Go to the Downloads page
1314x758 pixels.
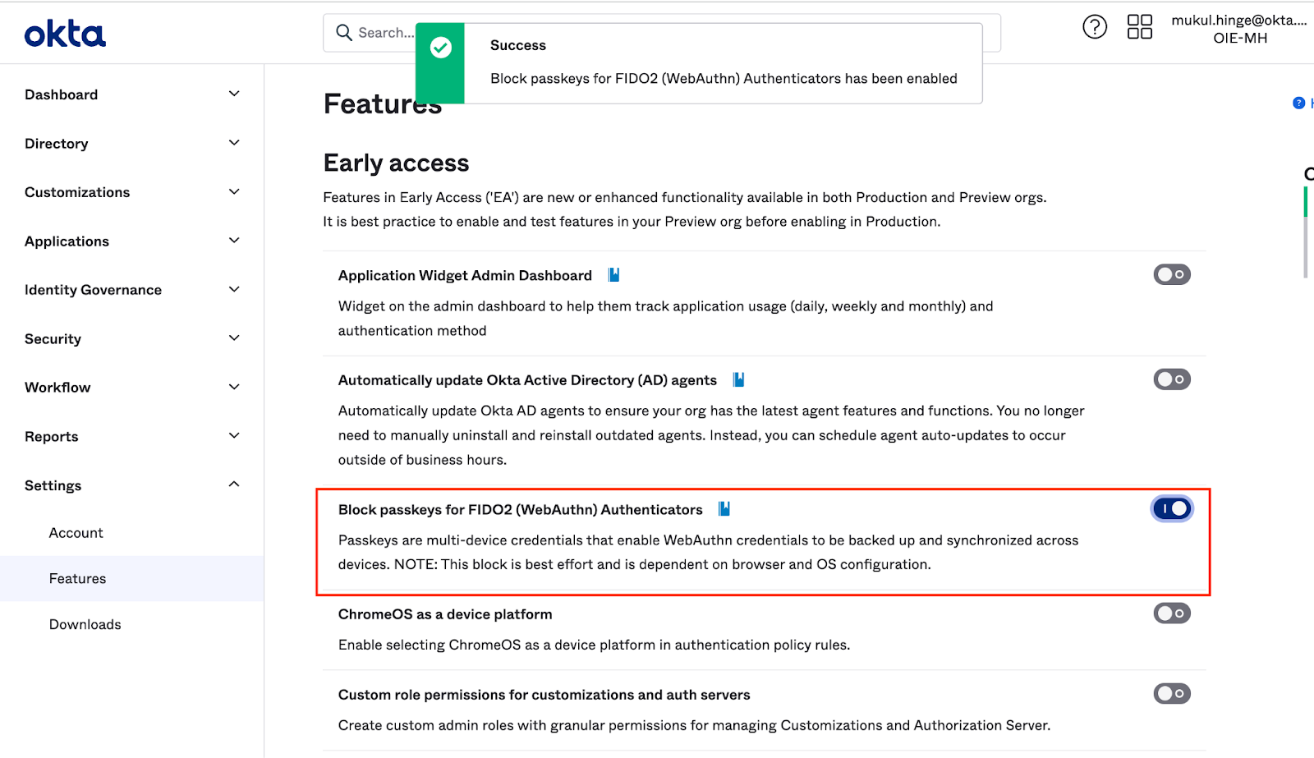coord(85,624)
